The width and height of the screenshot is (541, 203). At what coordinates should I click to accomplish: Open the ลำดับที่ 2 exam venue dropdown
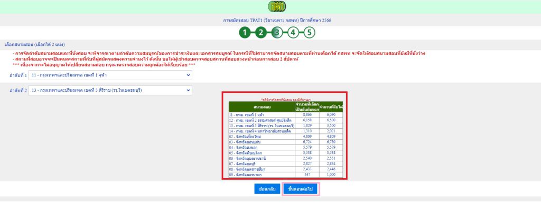point(110,91)
